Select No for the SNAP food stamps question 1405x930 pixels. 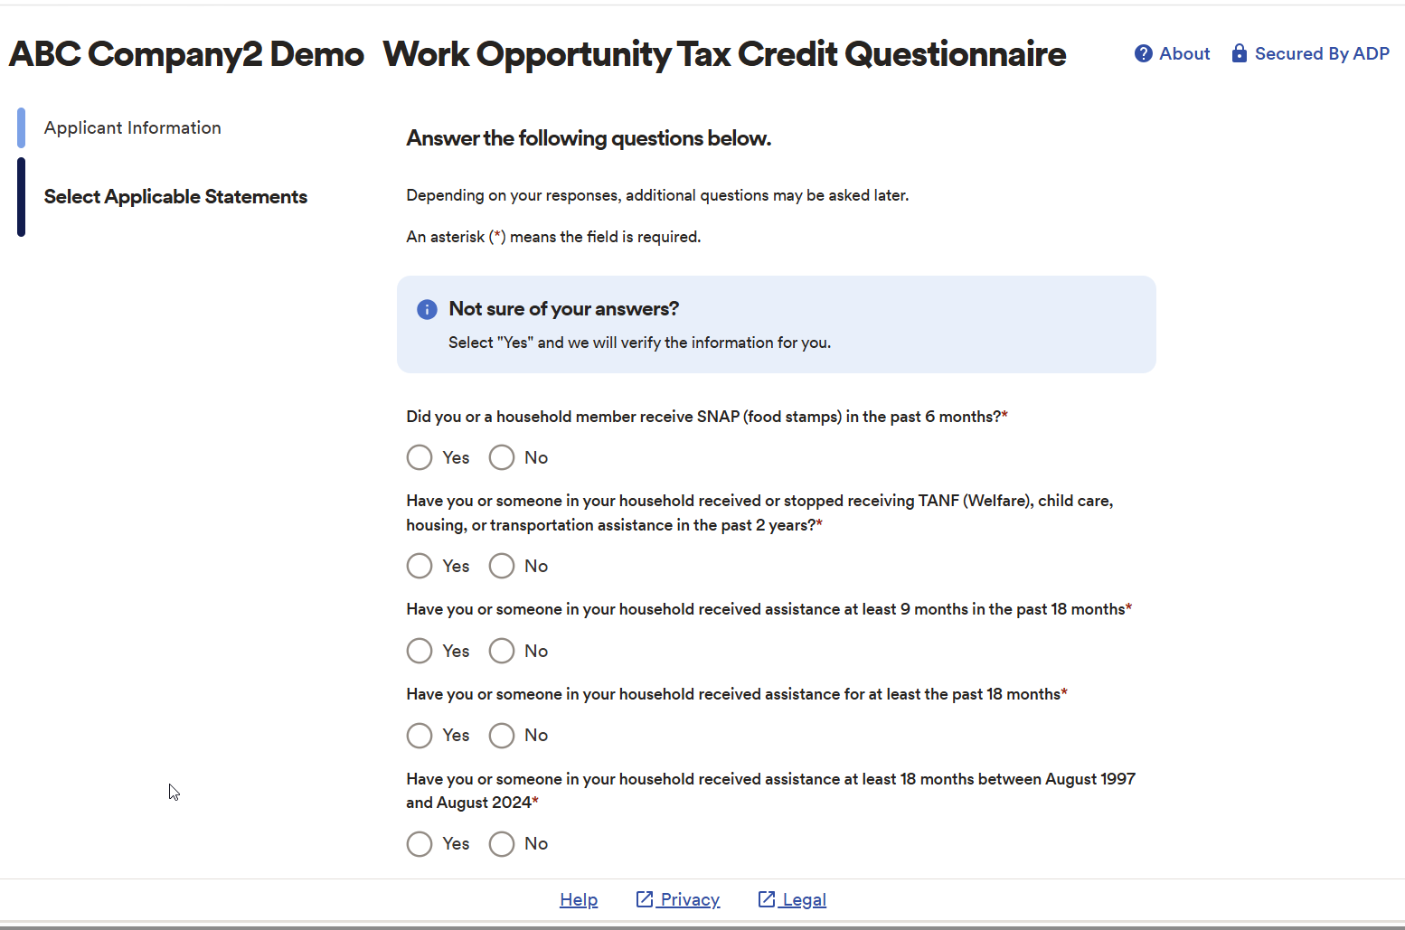[x=502, y=457]
